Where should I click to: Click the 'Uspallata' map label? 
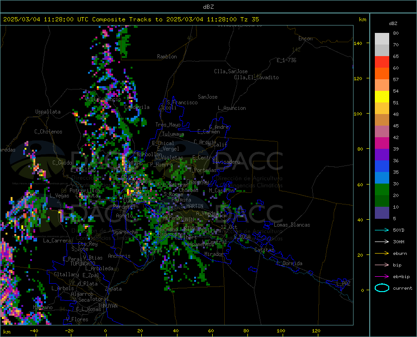click(x=48, y=112)
